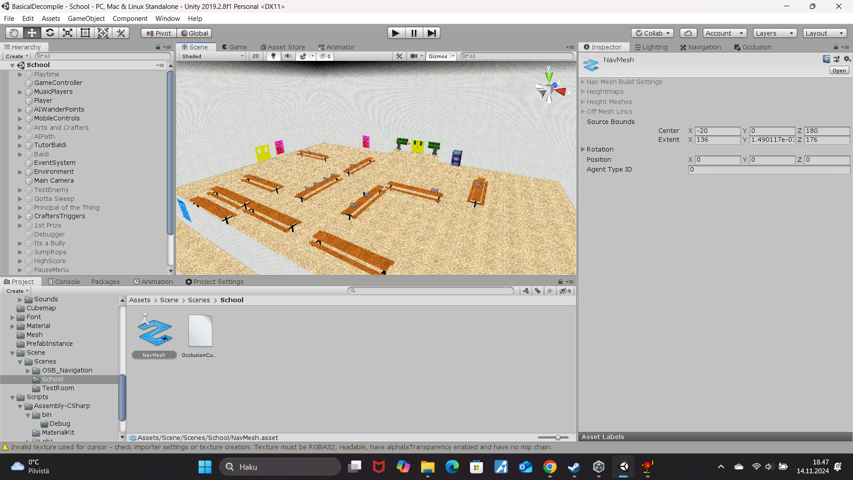The height and width of the screenshot is (480, 853).
Task: Select the Scale tool
Action: coord(67,33)
